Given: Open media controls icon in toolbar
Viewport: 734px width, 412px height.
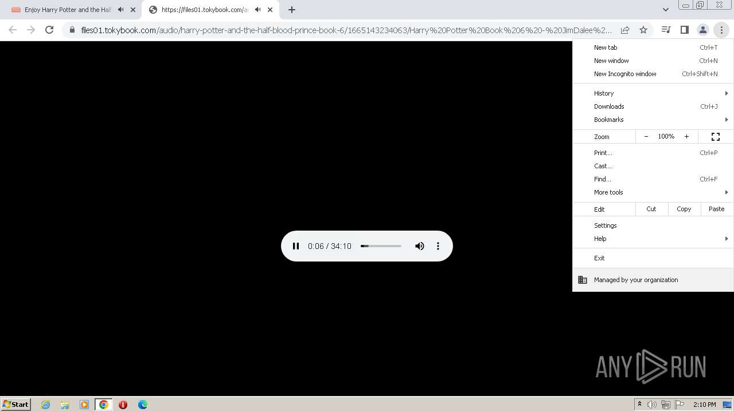Looking at the screenshot, I should pyautogui.click(x=666, y=30).
